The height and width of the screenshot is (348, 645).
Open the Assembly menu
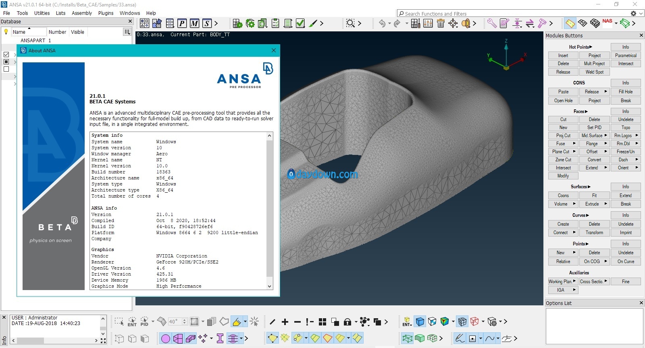point(82,13)
